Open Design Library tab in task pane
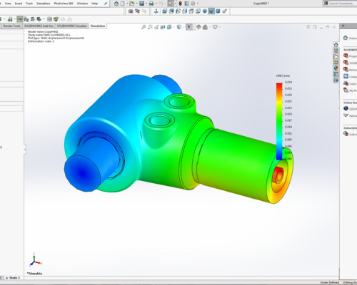This screenshot has width=357, height=285. click(336, 51)
